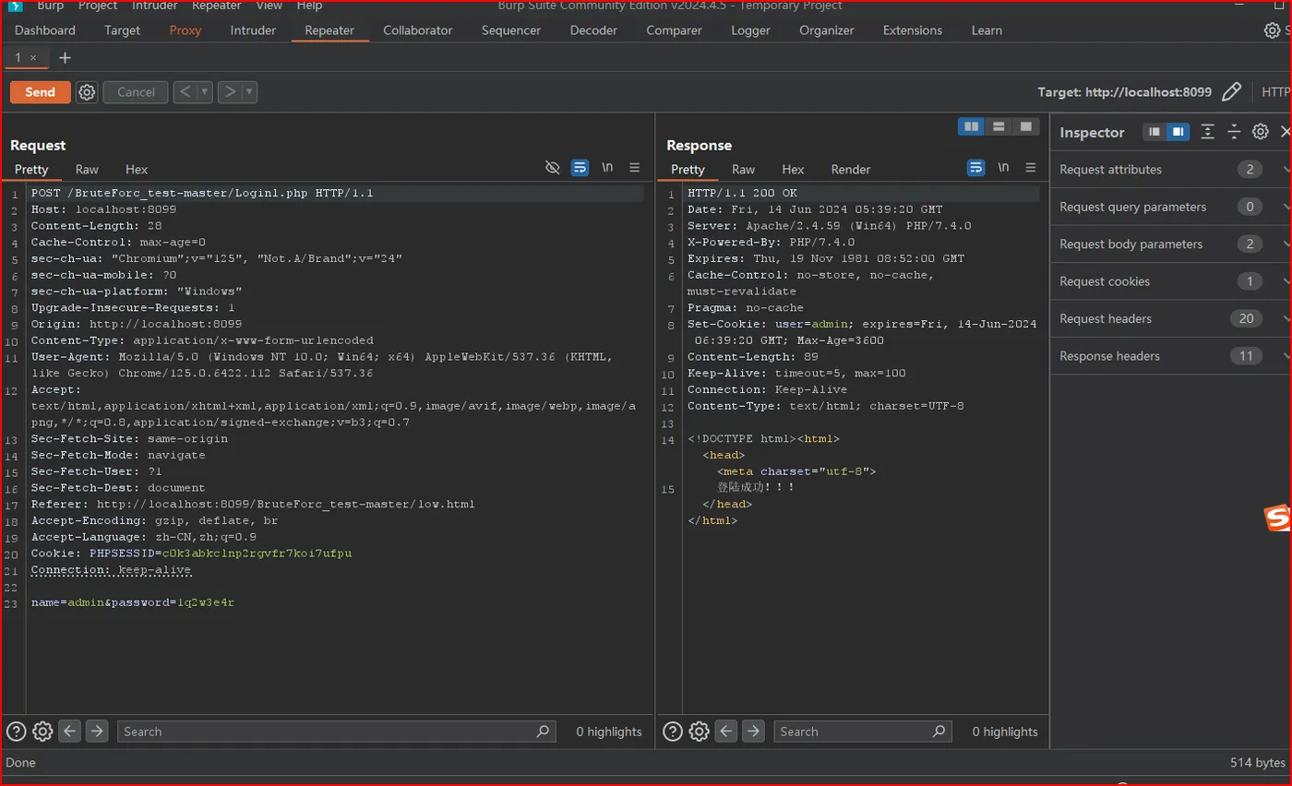
Task: Add a new Repeater tab
Action: pos(65,57)
